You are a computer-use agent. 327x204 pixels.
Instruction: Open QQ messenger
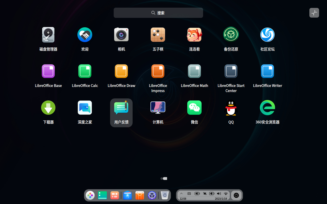click(231, 107)
